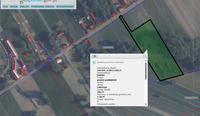Screen dimensions: 200x116
Task: Click the Identyfikator działki field label
Action: 106,68
